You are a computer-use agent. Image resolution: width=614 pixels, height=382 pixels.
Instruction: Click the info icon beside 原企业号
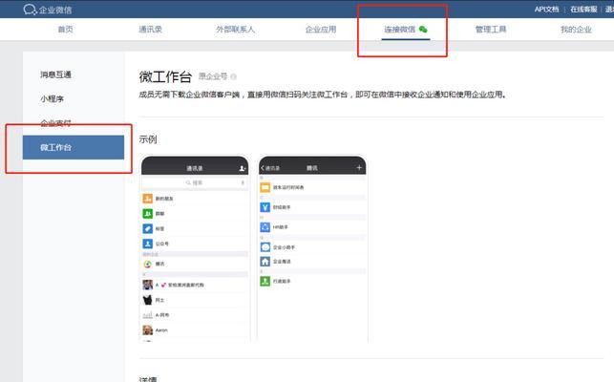pos(233,76)
